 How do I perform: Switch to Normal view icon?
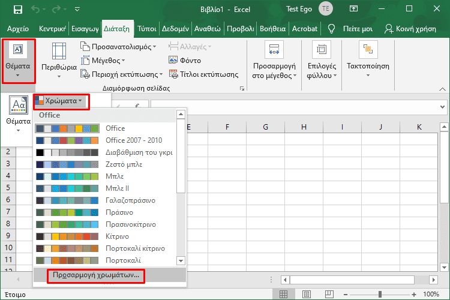(x=283, y=294)
